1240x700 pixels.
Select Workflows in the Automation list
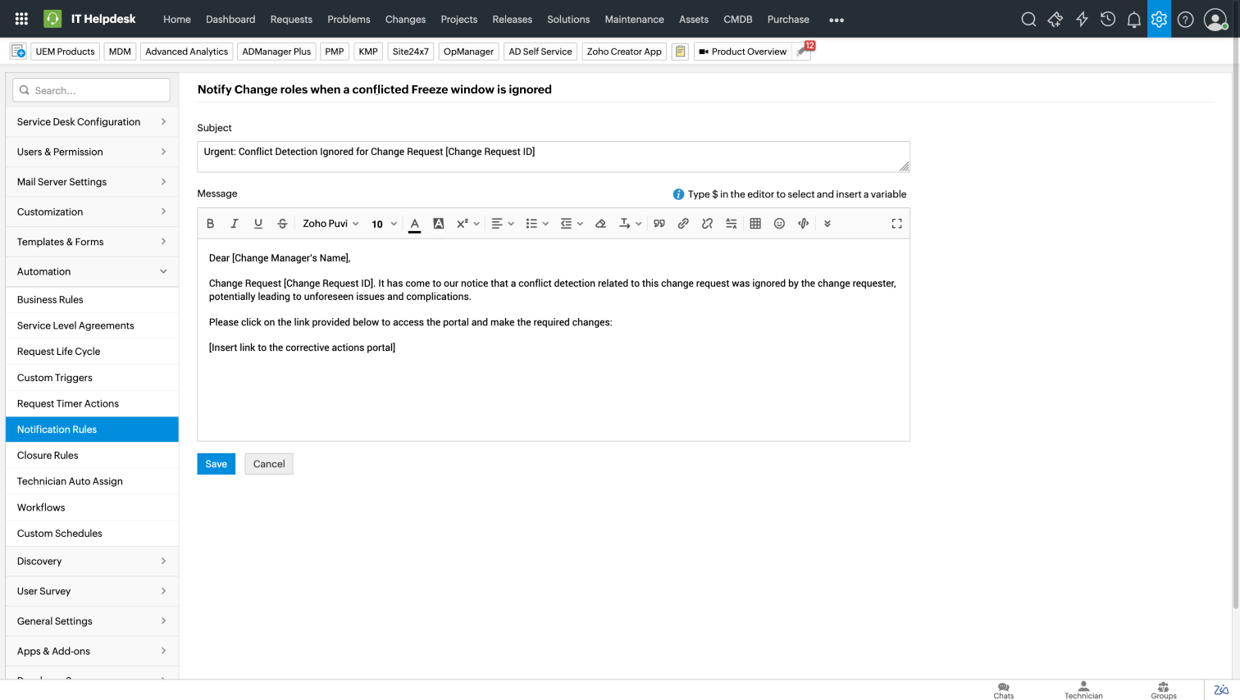pos(41,507)
